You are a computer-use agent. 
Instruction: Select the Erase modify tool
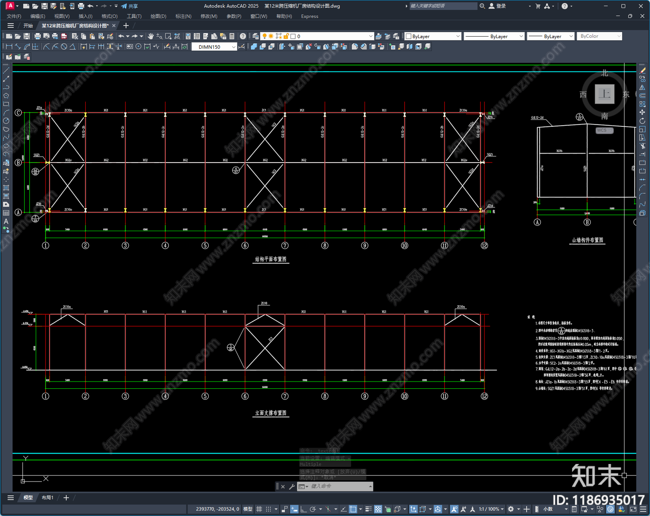642,71
